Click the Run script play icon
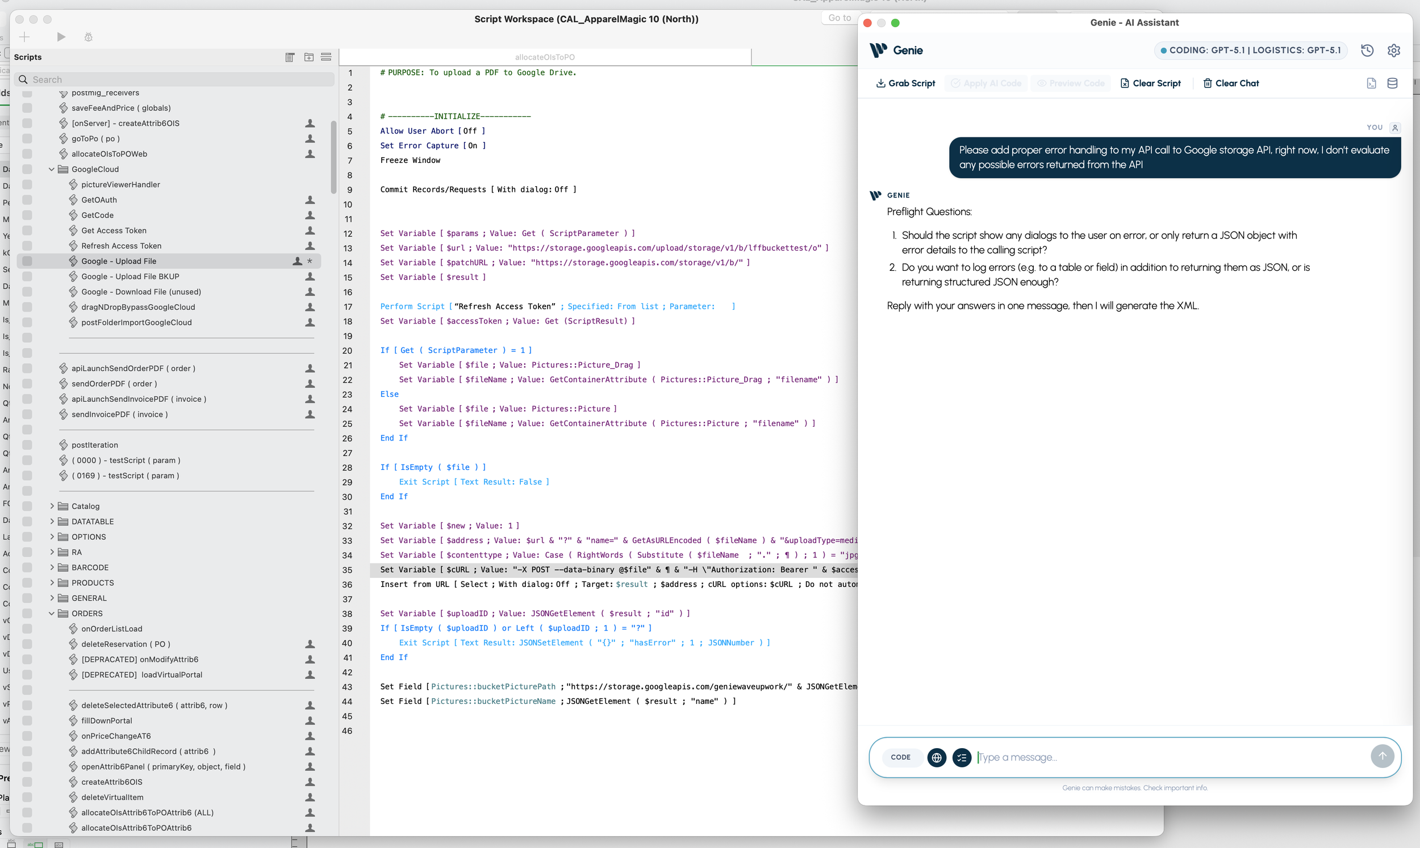The width and height of the screenshot is (1420, 848). 61,37
